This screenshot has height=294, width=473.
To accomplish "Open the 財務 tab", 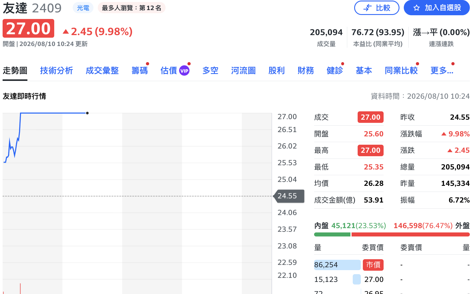I will [x=306, y=70].
